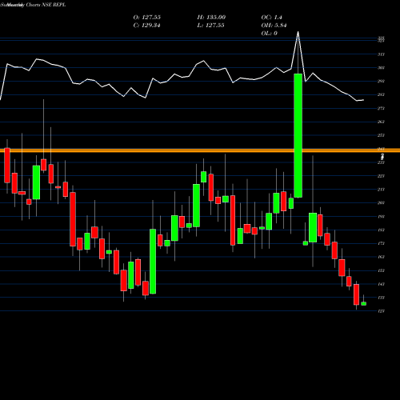
Task: Click the y-axis label '253'
Action: (381, 135)
